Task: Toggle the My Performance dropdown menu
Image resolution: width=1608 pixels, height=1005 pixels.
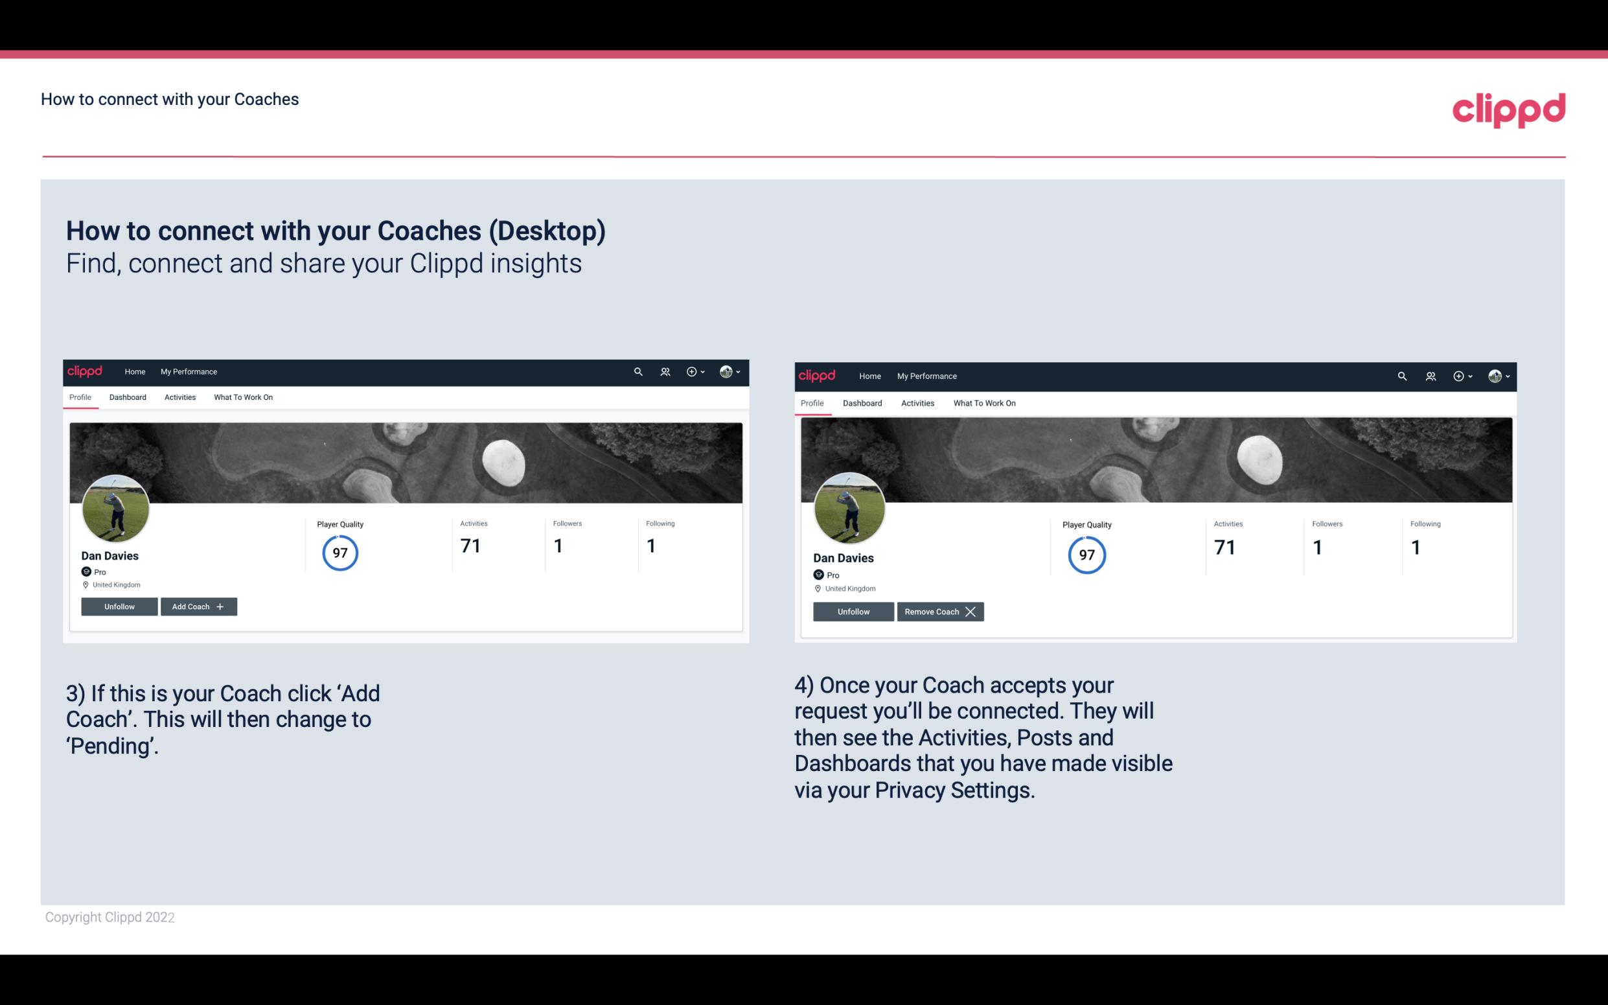Action: [187, 372]
